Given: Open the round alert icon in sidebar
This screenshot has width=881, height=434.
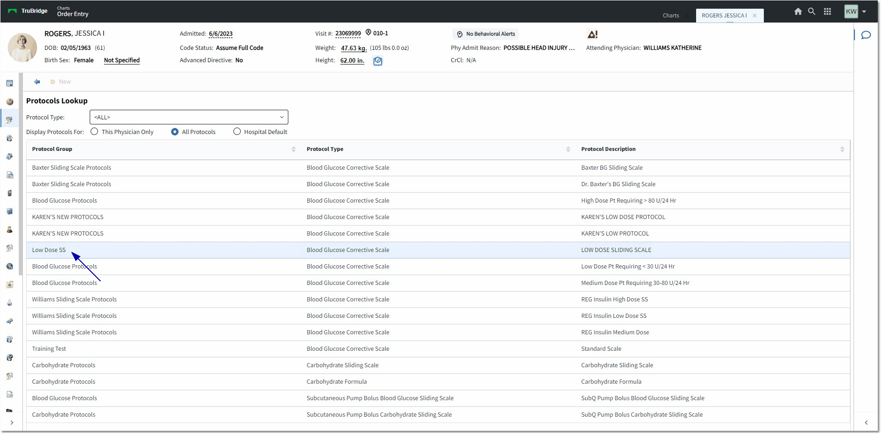Looking at the screenshot, I should click(x=10, y=102).
